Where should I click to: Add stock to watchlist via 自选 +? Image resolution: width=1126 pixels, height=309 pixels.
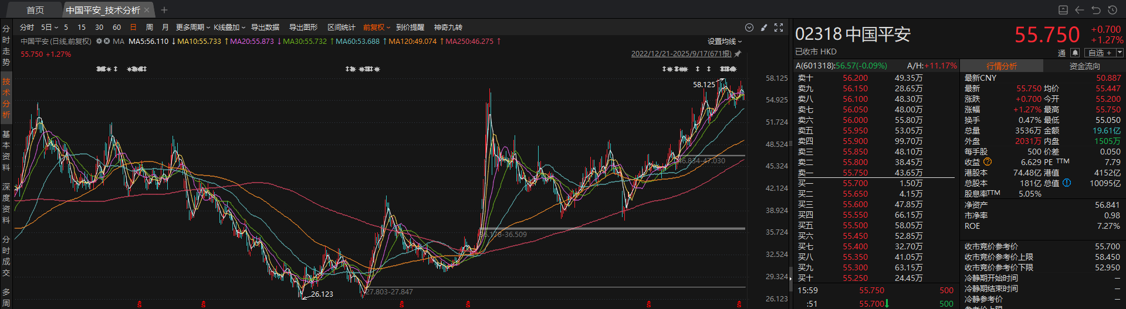[1100, 53]
